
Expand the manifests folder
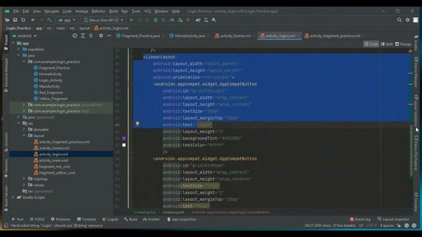[18, 49]
